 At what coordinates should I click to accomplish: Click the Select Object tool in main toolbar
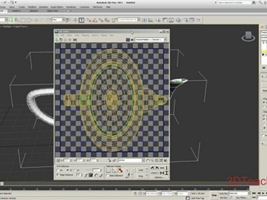click(11, 20)
